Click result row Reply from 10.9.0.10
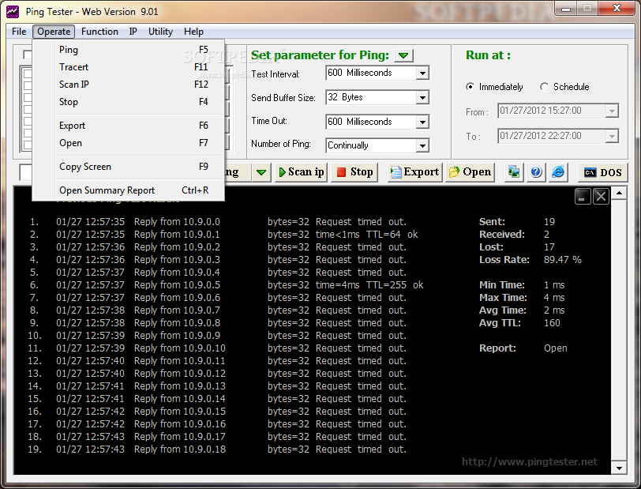 pos(217,348)
